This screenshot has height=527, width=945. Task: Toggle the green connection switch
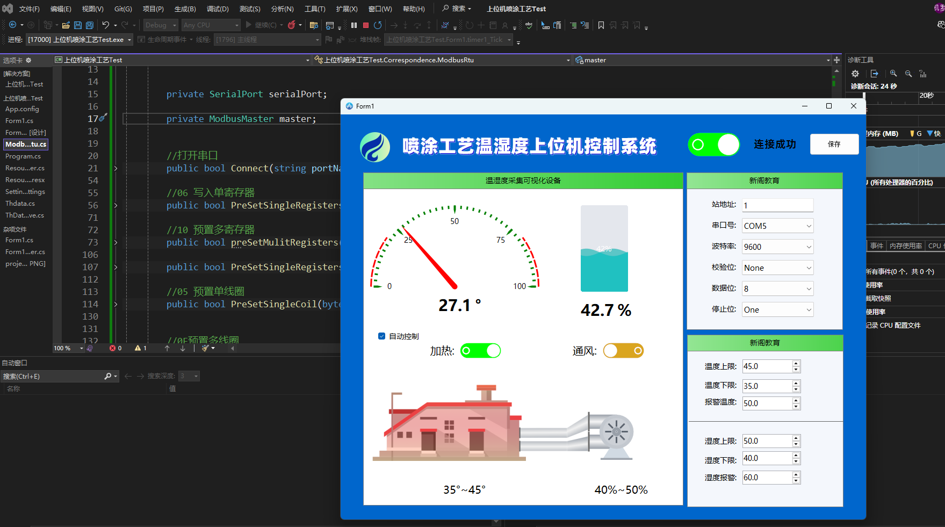coord(713,145)
